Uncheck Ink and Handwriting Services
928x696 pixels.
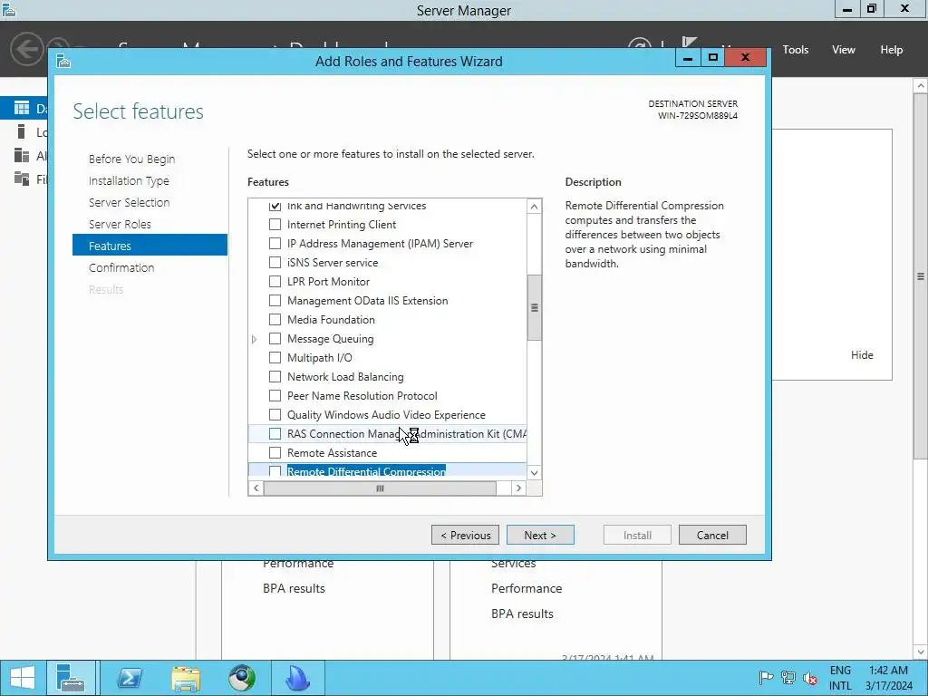(275, 206)
